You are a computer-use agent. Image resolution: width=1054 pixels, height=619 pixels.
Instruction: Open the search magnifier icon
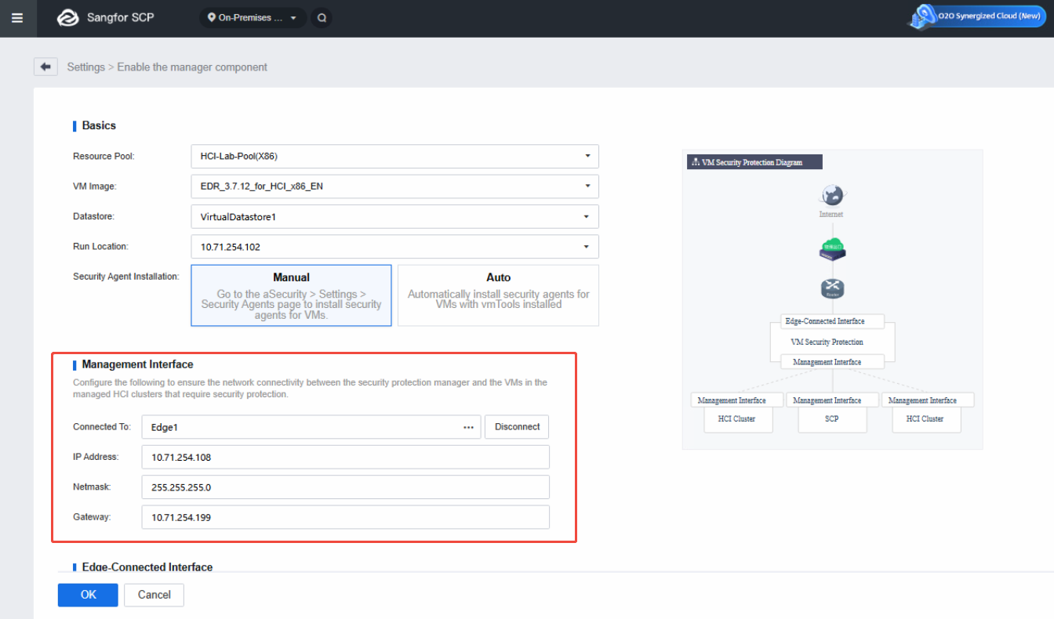pyautogui.click(x=321, y=17)
